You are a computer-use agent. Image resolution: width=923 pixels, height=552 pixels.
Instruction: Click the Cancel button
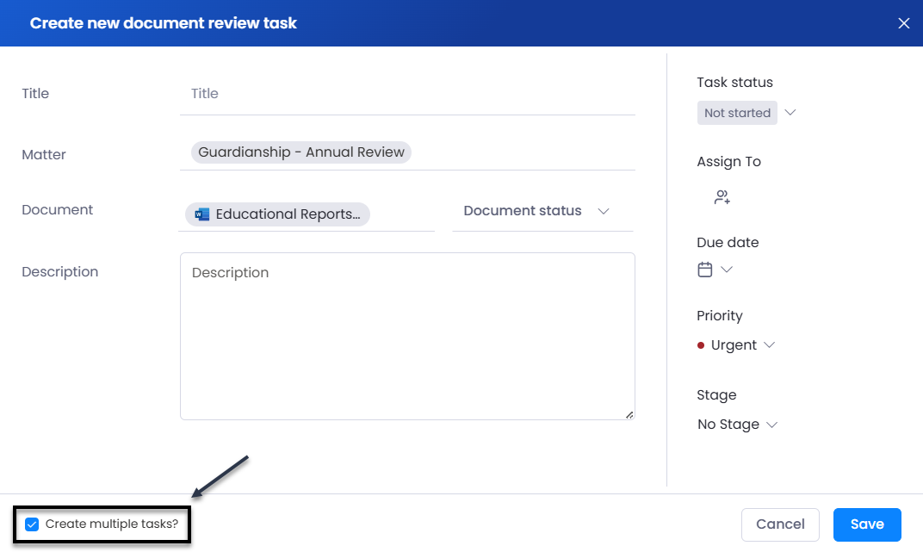pyautogui.click(x=780, y=524)
